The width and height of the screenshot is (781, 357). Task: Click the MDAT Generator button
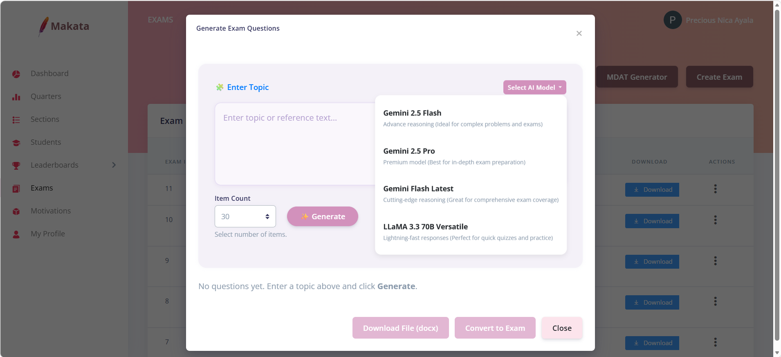tap(637, 77)
